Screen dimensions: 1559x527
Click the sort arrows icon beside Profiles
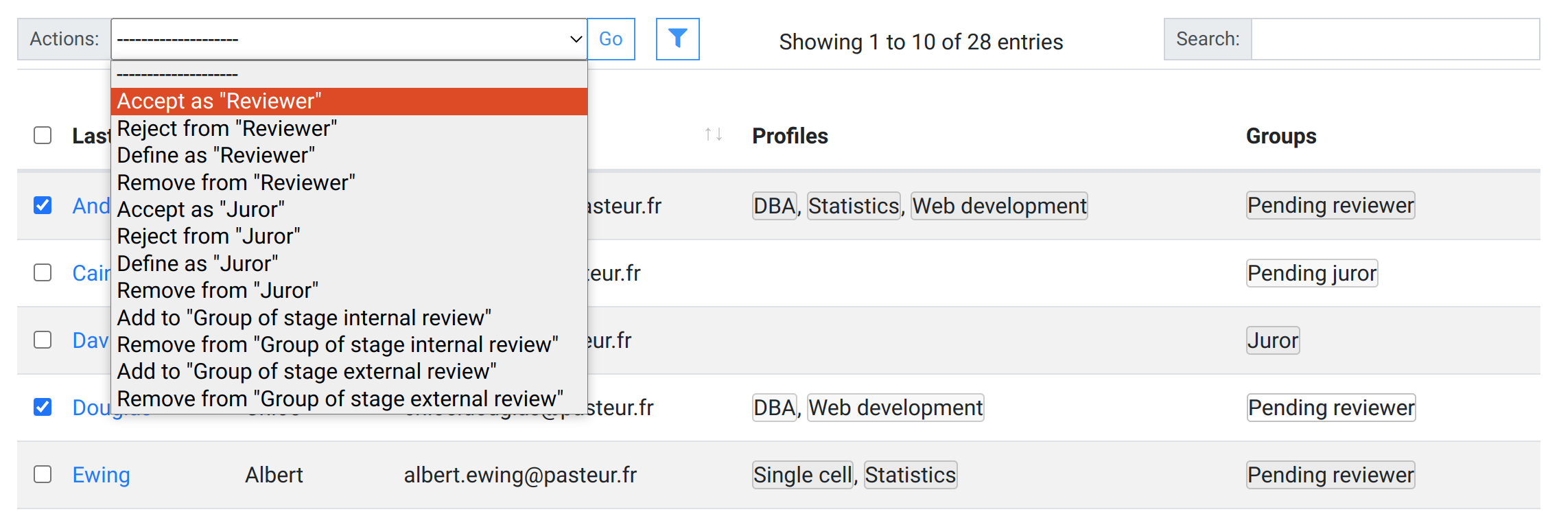(713, 134)
